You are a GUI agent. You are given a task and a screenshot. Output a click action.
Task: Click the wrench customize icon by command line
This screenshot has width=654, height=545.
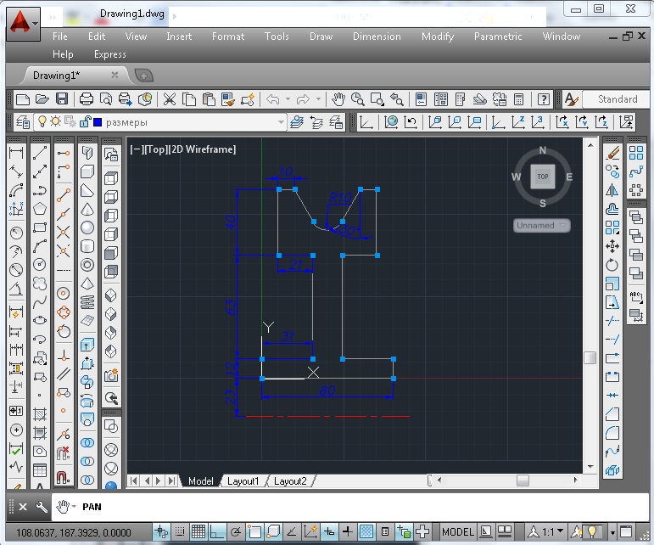click(42, 507)
